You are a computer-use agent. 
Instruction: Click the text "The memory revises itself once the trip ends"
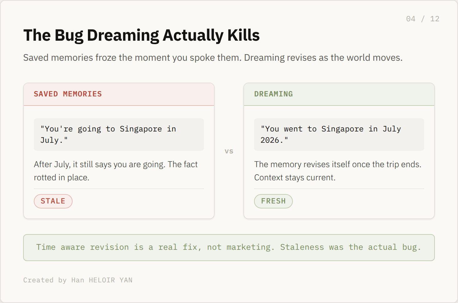(x=337, y=164)
